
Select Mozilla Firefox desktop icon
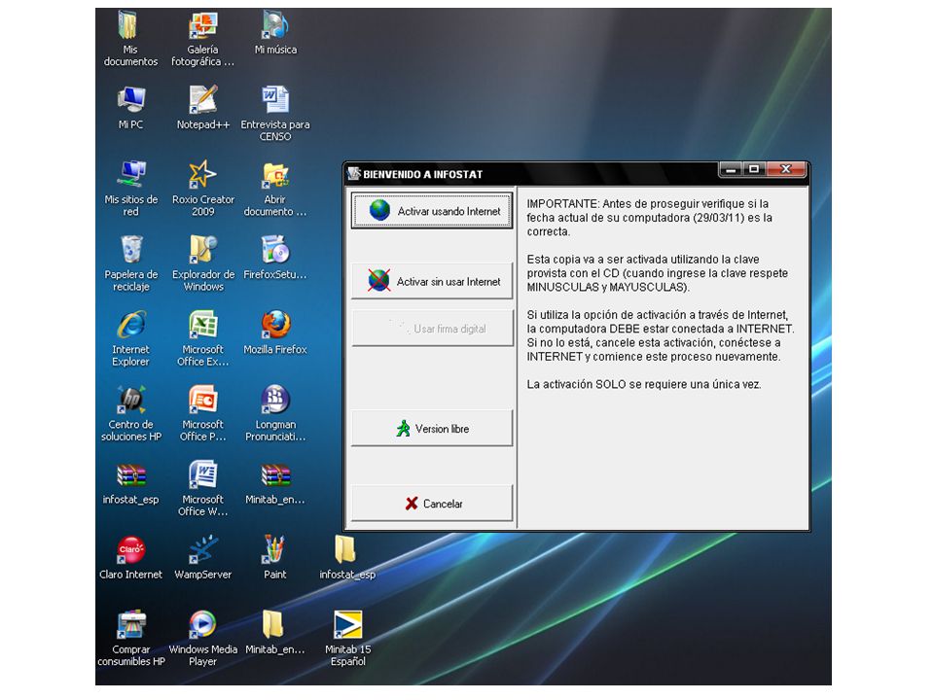pyautogui.click(x=275, y=332)
